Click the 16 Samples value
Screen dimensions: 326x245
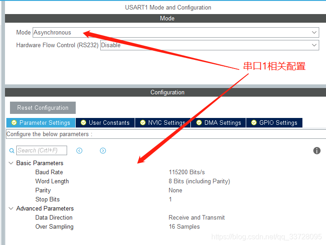[184, 227]
